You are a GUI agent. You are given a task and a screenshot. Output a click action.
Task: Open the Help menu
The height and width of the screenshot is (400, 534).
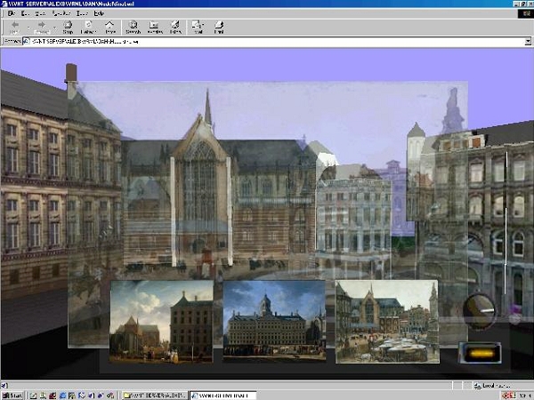click(99, 13)
